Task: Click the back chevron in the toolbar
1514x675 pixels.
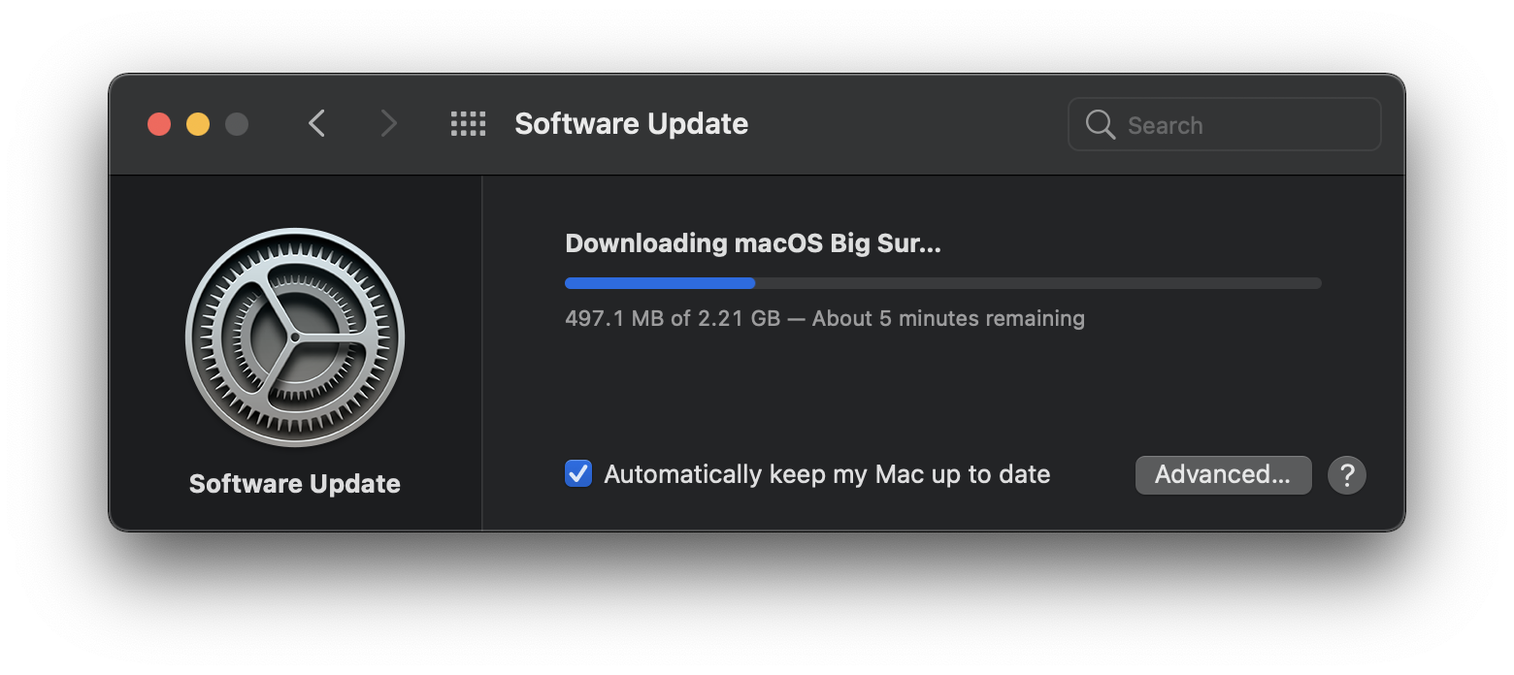Action: pos(316,123)
